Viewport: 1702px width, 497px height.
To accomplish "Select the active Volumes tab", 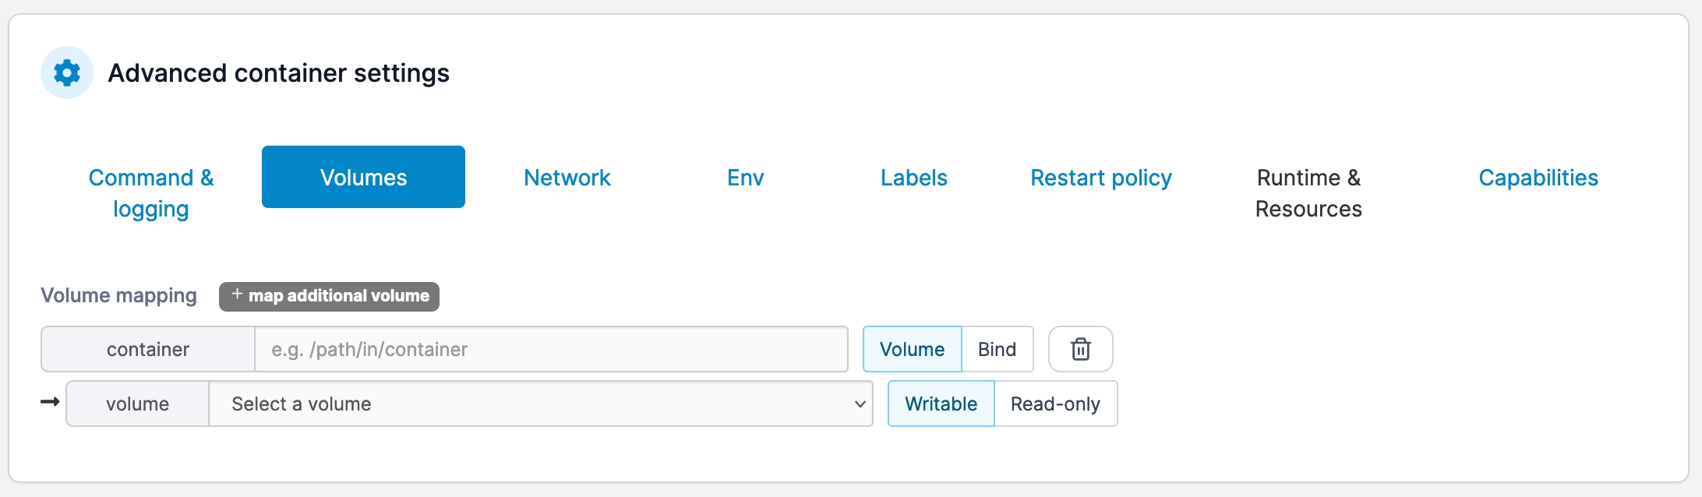I will [x=363, y=177].
